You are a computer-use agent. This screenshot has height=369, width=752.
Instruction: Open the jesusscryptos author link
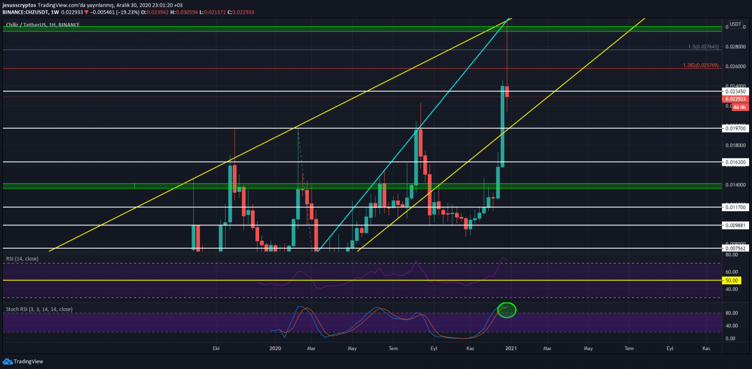(18, 5)
